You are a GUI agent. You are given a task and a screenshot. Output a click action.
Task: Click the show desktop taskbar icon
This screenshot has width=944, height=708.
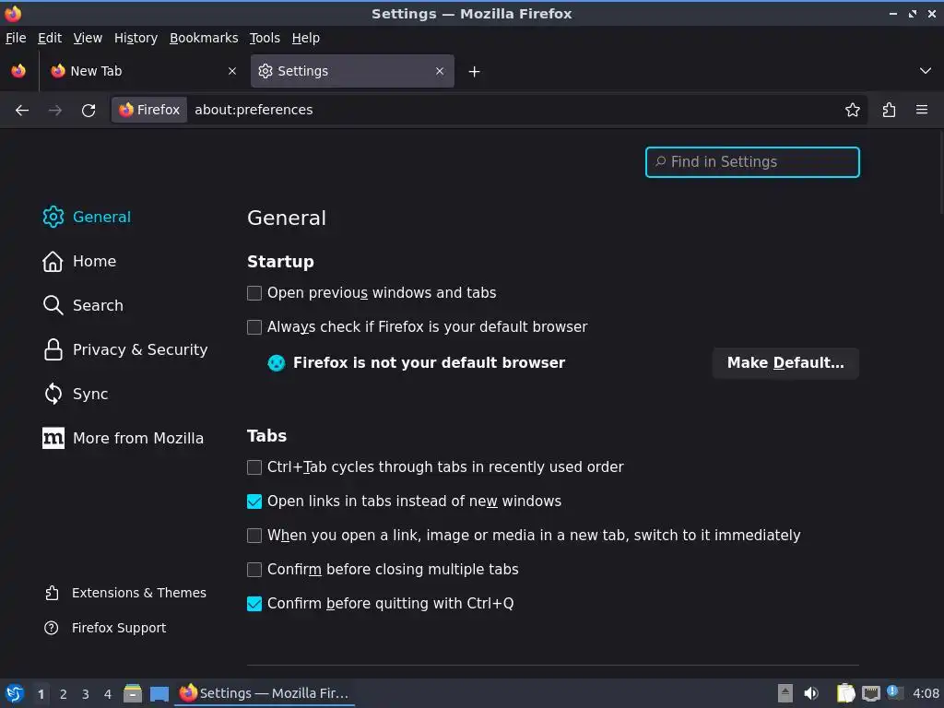click(159, 693)
